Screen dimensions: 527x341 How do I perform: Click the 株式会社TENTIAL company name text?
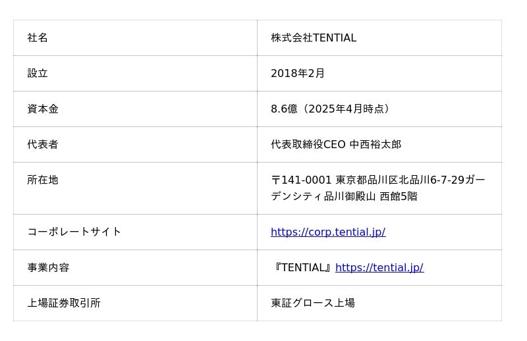point(313,38)
